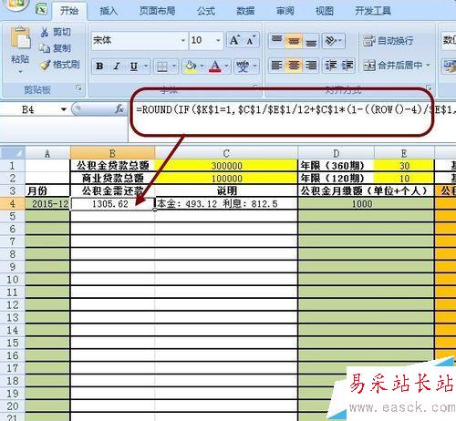Toggle italic formatting
This screenshot has height=421, width=456.
point(117,66)
